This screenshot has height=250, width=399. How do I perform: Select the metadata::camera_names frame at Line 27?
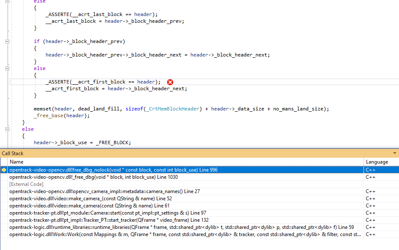click(x=106, y=191)
